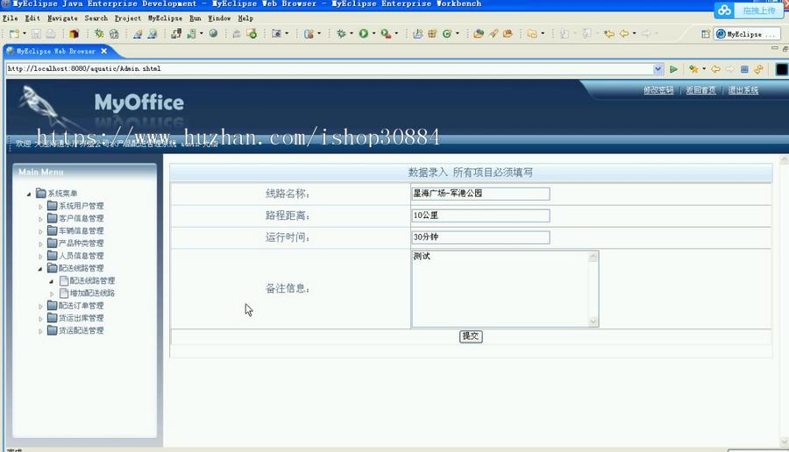789x452 pixels.
Task: Click the remarks textarea scroll down arrow
Action: click(x=594, y=321)
